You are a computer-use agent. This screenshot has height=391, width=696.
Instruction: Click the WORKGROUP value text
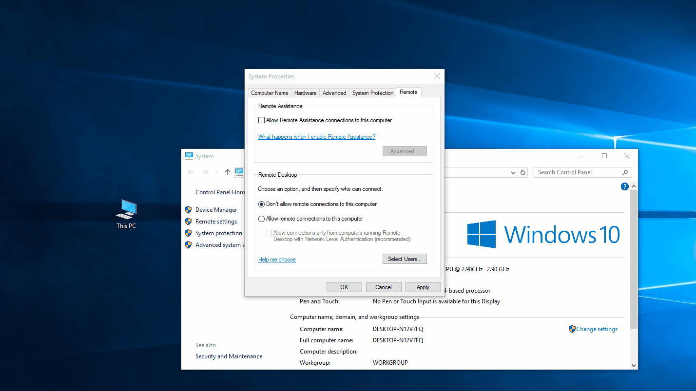(390, 363)
